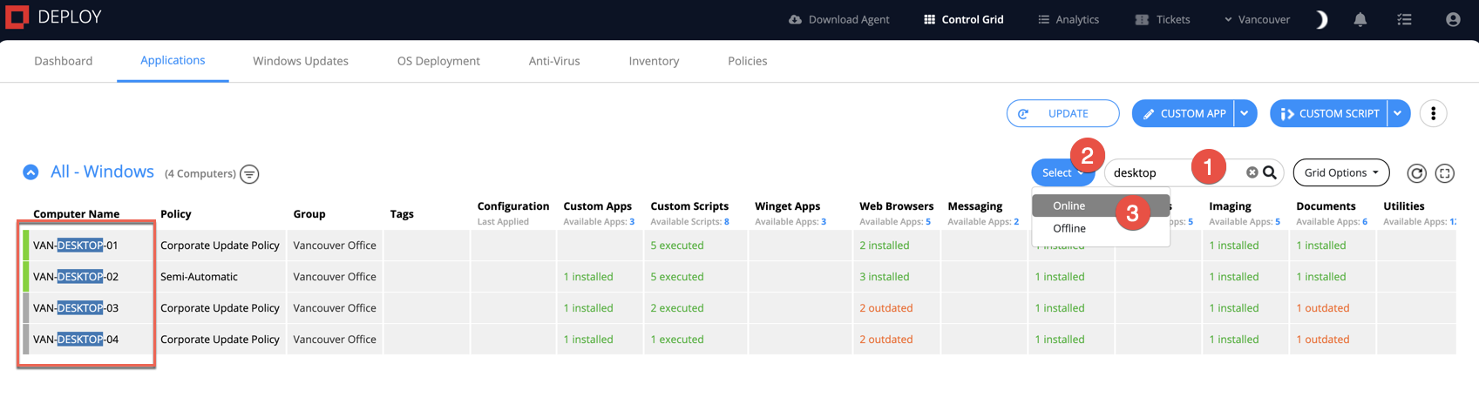Select computer VAN-DESKTOP-02
Viewport: 1479px width, 404px height.
[x=76, y=277]
